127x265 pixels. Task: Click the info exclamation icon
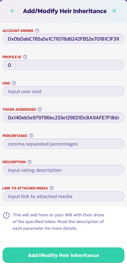click(6, 215)
